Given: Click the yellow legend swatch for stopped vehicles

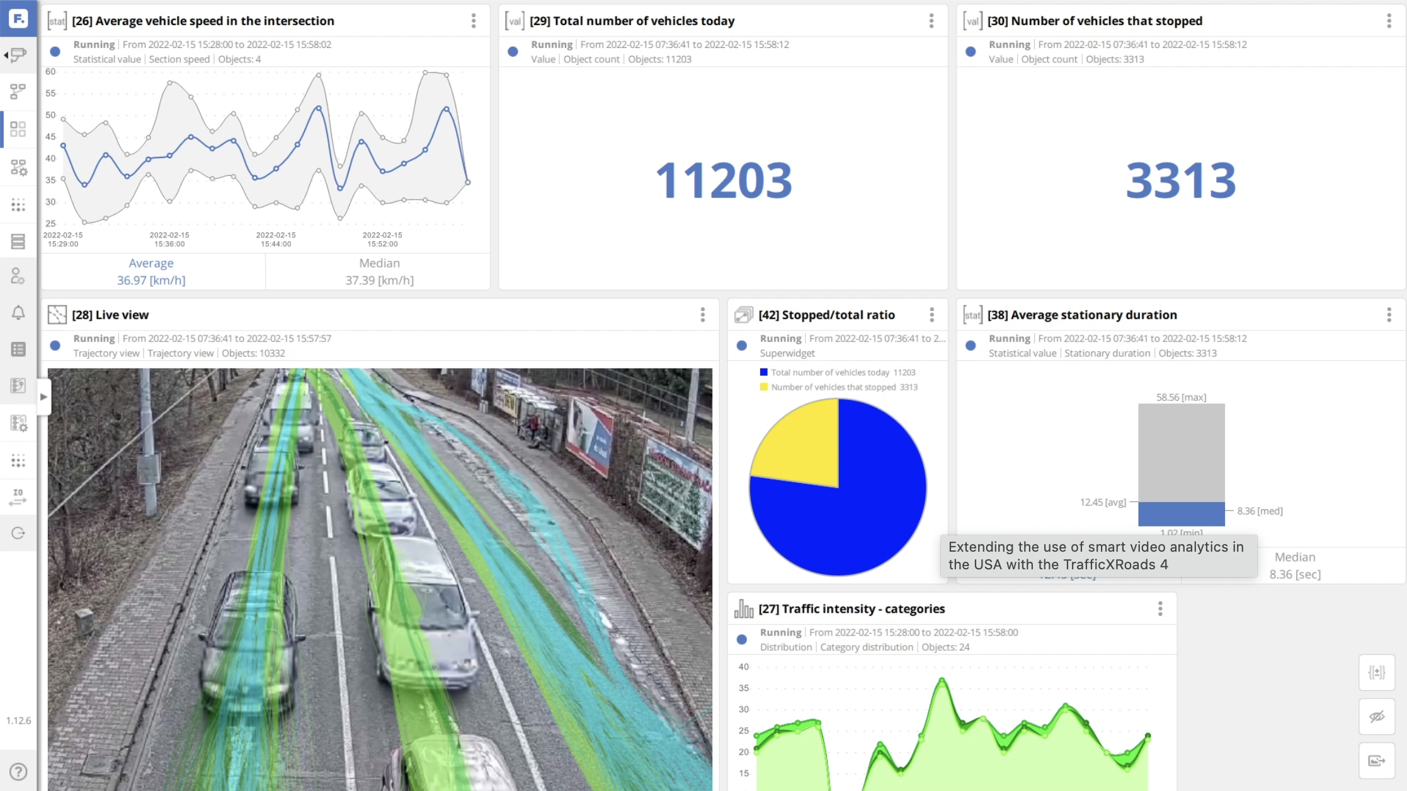Looking at the screenshot, I should point(763,387).
